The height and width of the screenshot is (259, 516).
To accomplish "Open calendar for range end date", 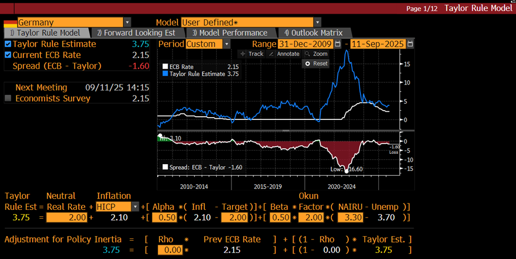I will [410, 44].
